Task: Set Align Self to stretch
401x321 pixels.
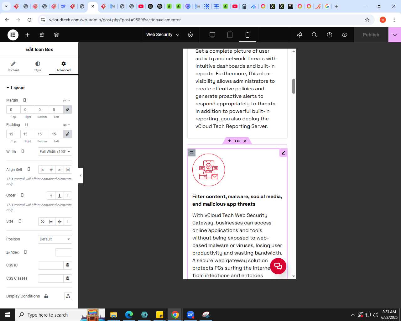Action: [x=68, y=170]
